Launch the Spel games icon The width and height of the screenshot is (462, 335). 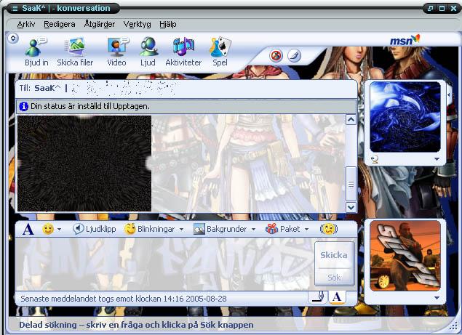coord(220,48)
